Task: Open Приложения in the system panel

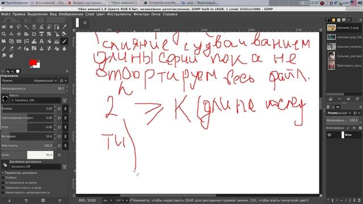Action: pos(14,3)
